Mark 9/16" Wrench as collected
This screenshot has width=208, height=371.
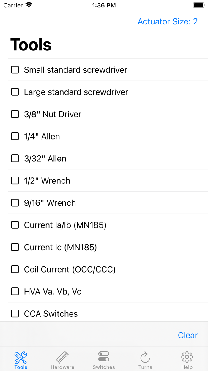click(x=15, y=202)
